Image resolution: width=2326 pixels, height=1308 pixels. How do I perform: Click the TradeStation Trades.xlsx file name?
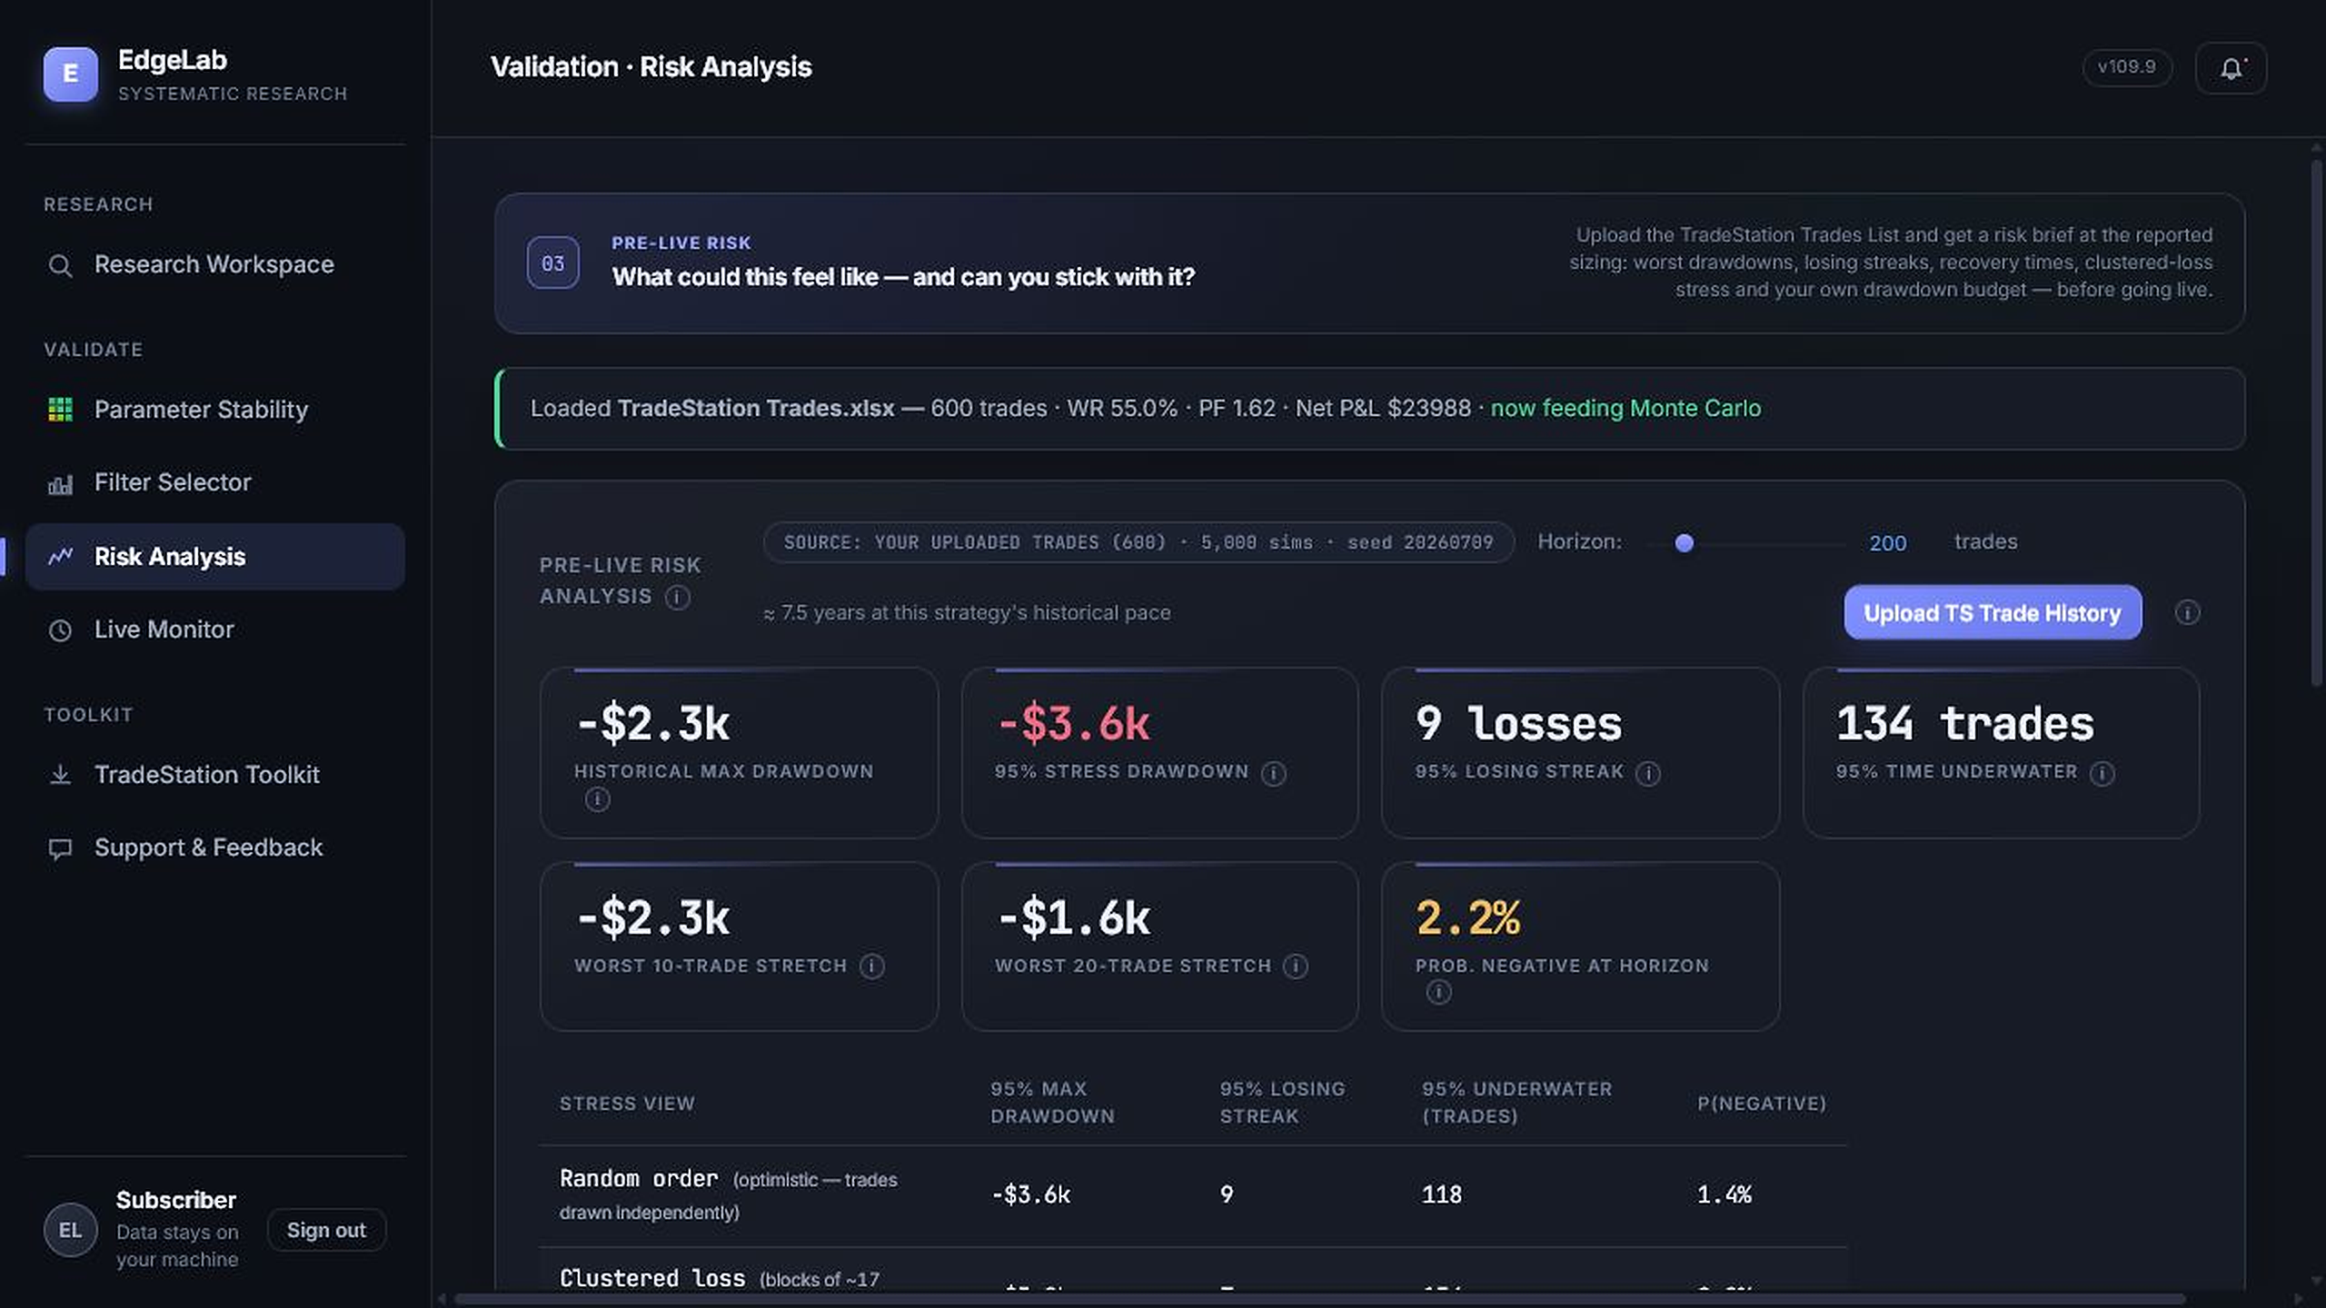coord(756,408)
